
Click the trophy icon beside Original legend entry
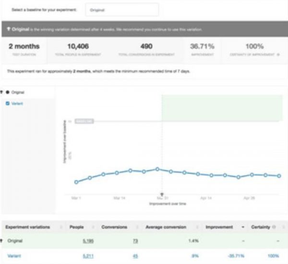(x=2, y=91)
